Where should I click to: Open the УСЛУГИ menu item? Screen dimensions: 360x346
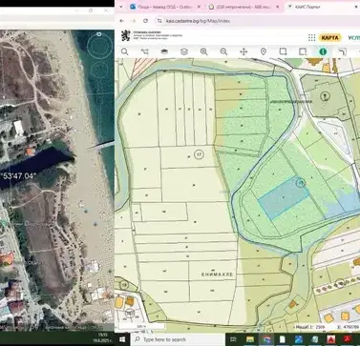point(353,38)
